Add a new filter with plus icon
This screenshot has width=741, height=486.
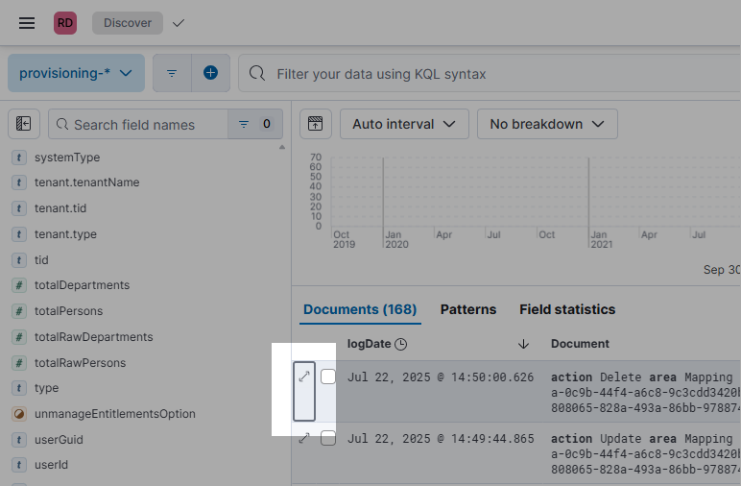coord(210,73)
